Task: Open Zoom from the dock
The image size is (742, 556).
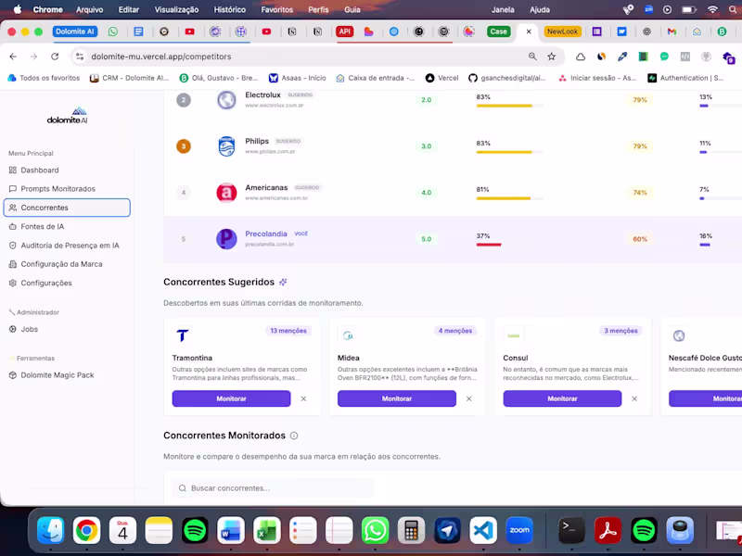Action: (519, 530)
